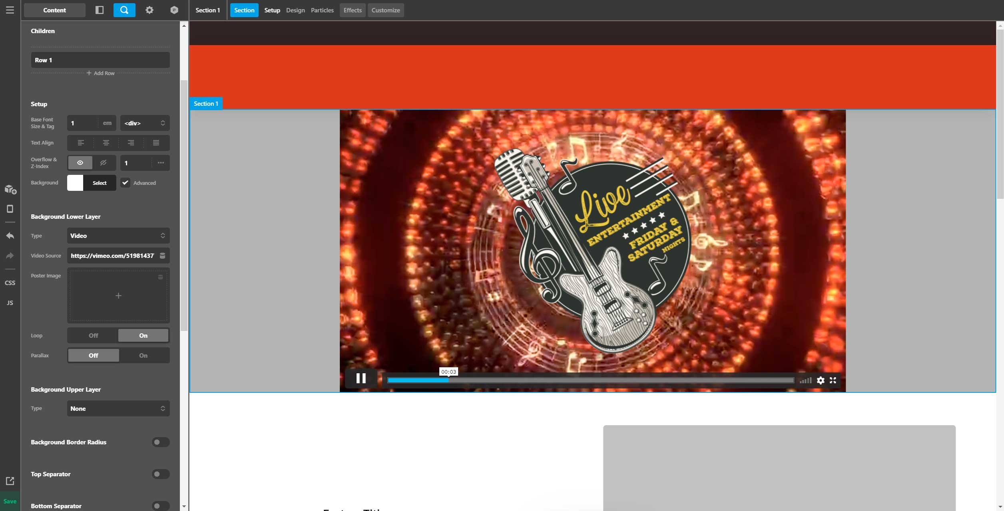The image size is (1004, 511).
Task: Open the HTML tag <div> dropdown
Action: pyautogui.click(x=145, y=123)
